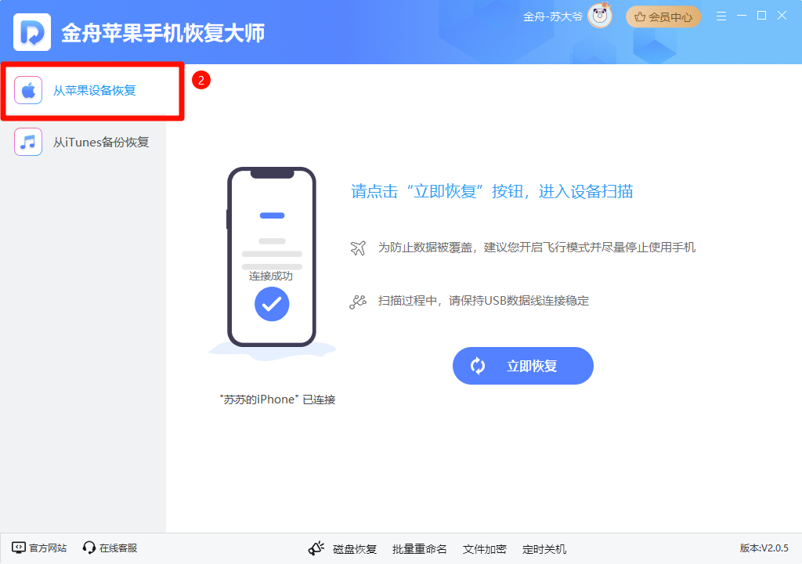The image size is (802, 564).
Task: Open the 定时关机 link
Action: click(544, 549)
